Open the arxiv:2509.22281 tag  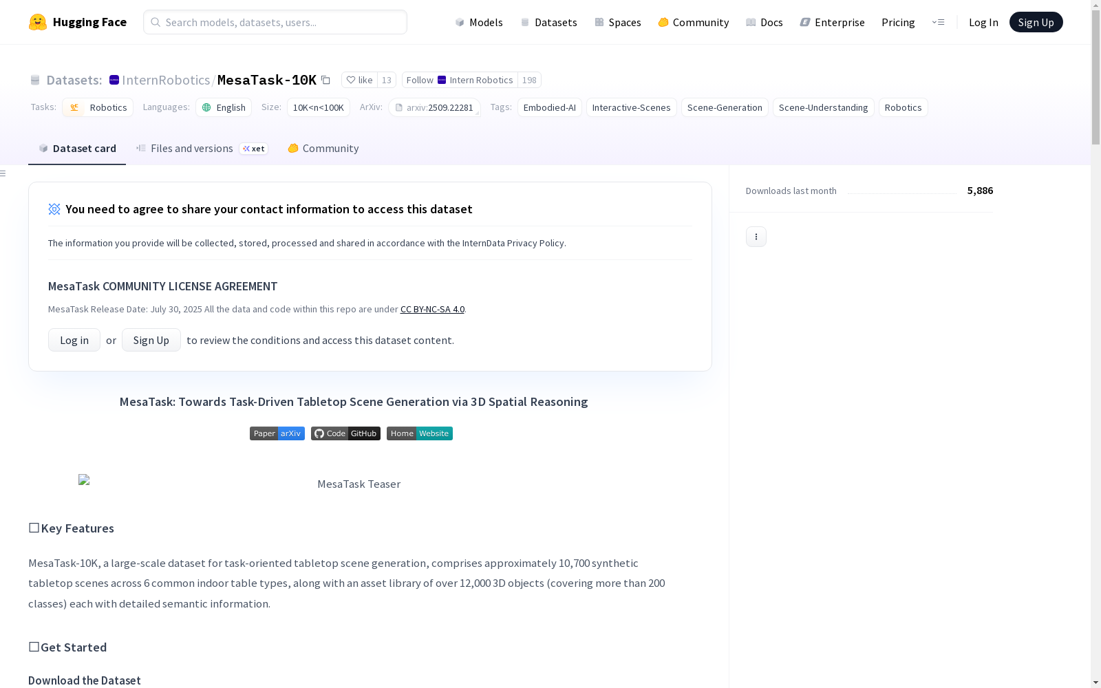(x=434, y=107)
